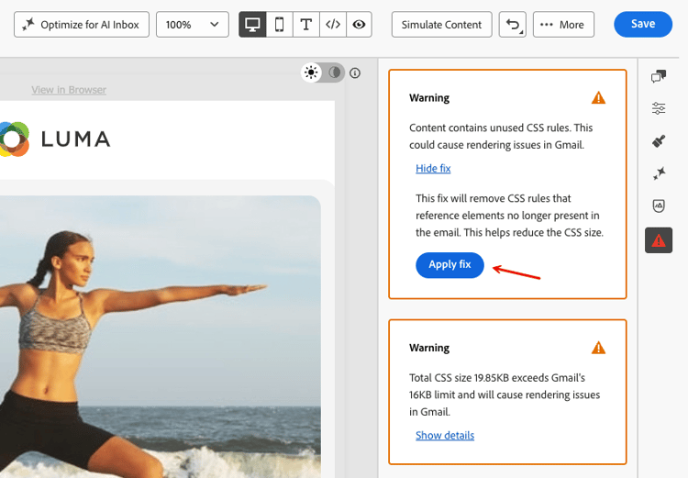Open the 100% zoom dropdown
Viewport: 688px width, 478px height.
193,25
